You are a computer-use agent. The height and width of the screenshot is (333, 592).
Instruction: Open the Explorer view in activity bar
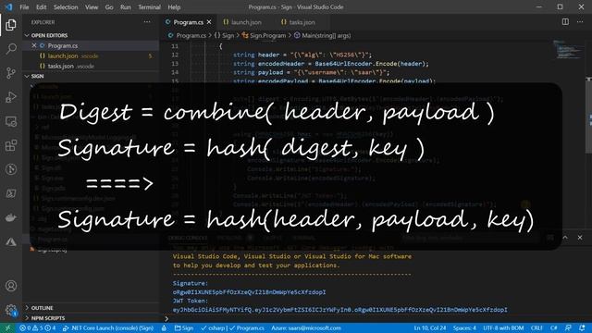pos(11,25)
